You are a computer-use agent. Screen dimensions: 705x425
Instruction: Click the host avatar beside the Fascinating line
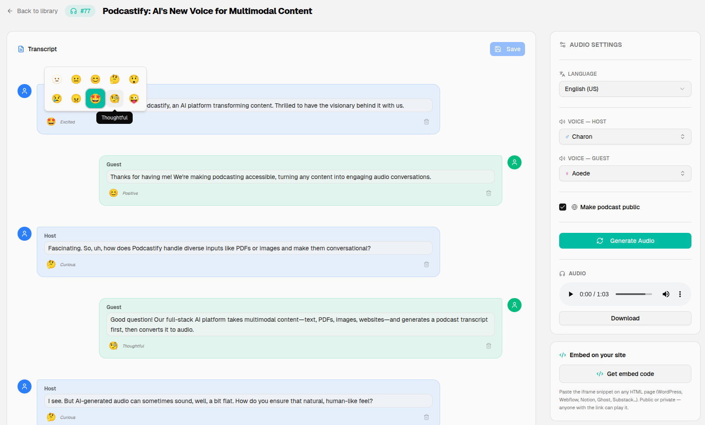click(x=25, y=234)
